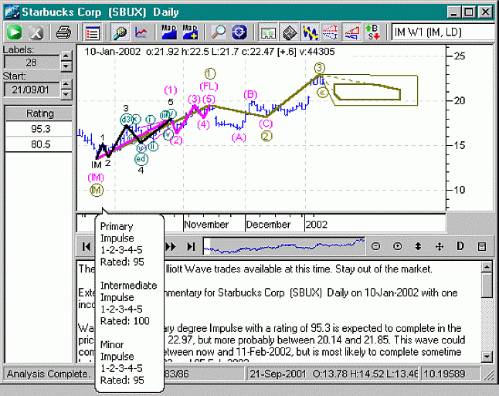Select the 95.3 rating row
This screenshot has height=396, width=499.
point(37,129)
